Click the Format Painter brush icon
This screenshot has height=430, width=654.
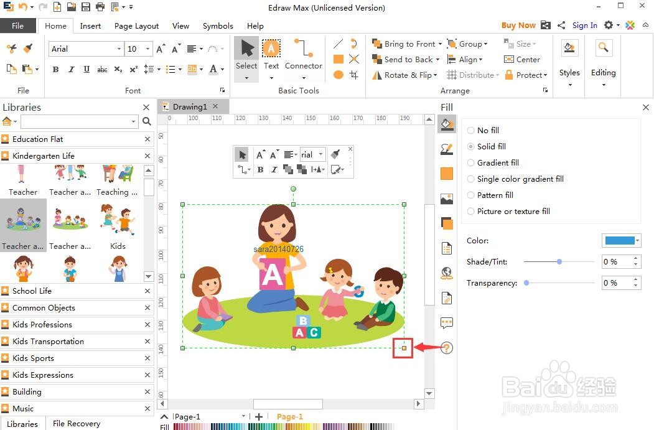(x=28, y=49)
